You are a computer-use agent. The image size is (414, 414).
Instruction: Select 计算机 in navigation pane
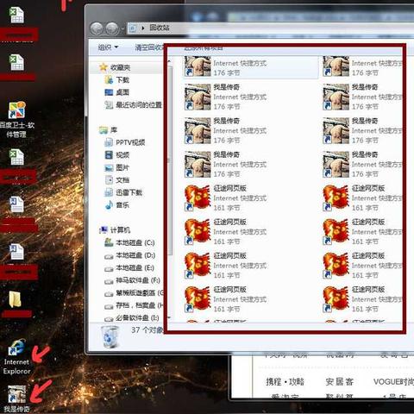[x=120, y=230]
